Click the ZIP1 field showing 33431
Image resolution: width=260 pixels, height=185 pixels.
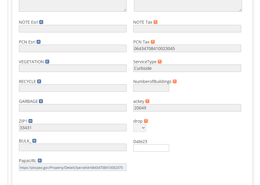tap(73, 128)
